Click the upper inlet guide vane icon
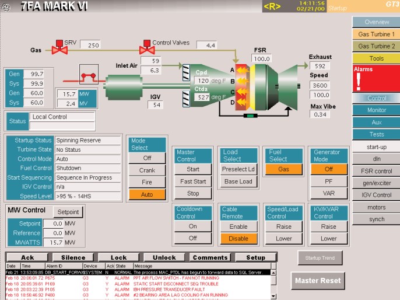Screen dimensions: 400x300 (x=186, y=73)
